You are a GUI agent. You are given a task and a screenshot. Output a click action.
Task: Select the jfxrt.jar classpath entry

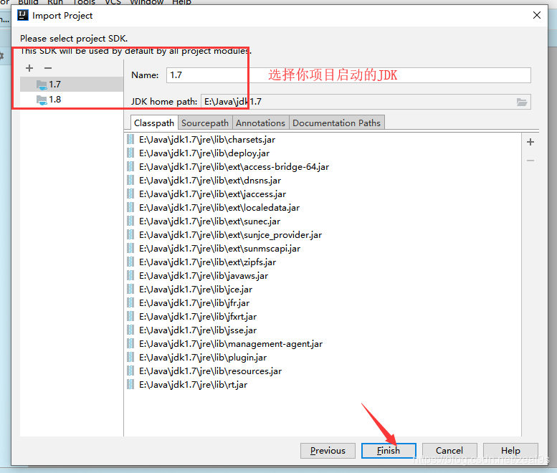(x=323, y=316)
